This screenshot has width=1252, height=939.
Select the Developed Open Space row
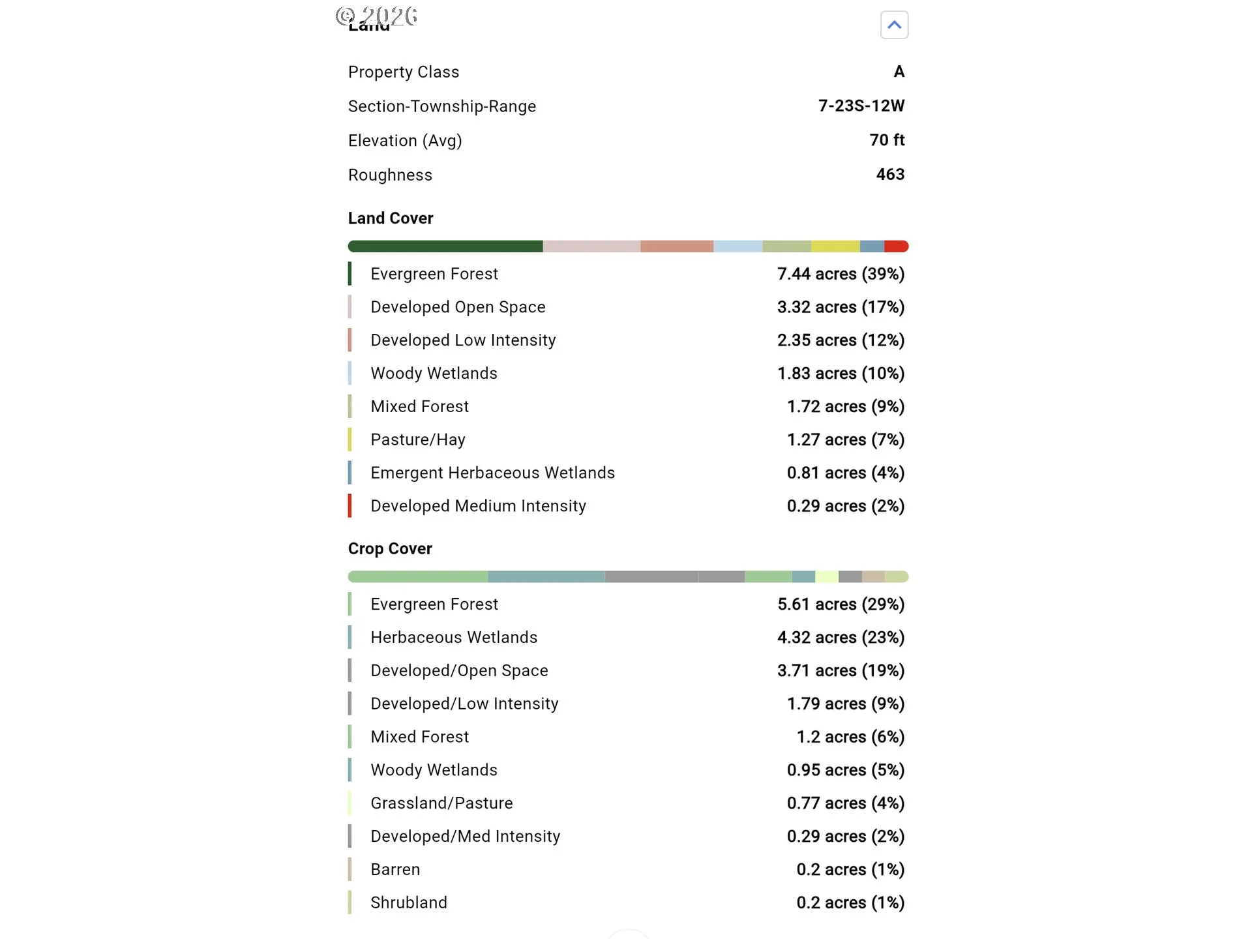627,307
